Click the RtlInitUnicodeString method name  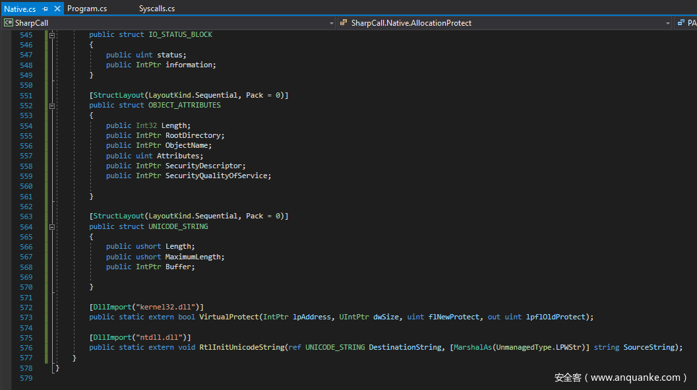click(243, 348)
